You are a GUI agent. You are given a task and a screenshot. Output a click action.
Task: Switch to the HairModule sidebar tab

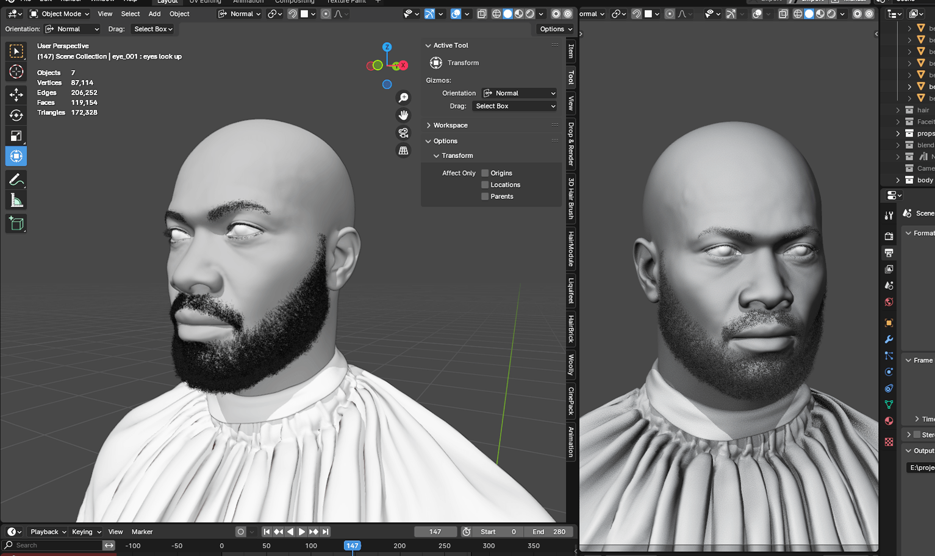pyautogui.click(x=571, y=248)
